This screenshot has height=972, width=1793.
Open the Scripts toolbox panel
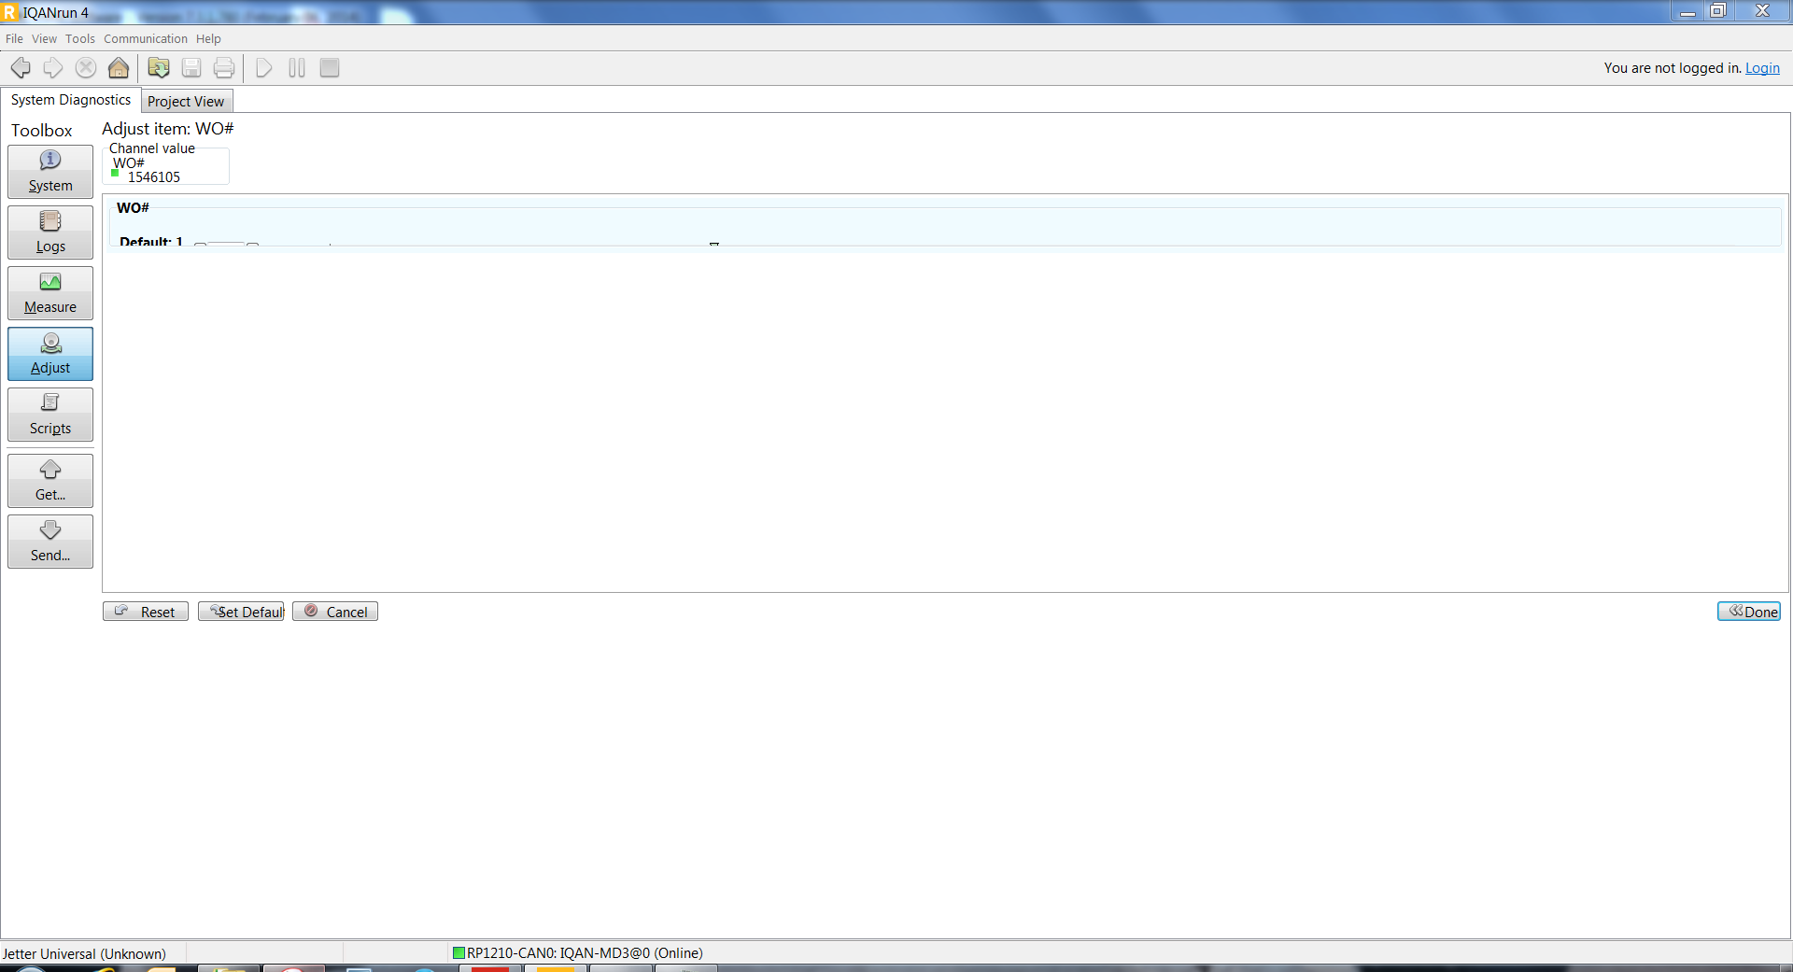[50, 415]
